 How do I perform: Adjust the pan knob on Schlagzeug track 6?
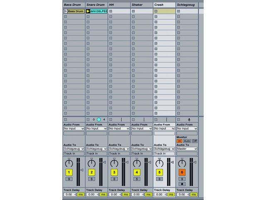click(182, 163)
